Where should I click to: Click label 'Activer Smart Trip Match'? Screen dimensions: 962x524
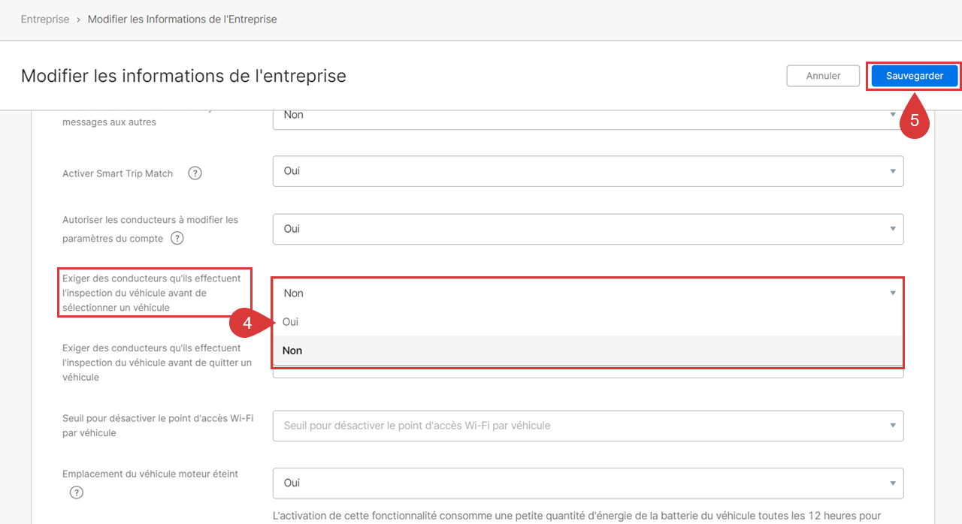pos(118,173)
